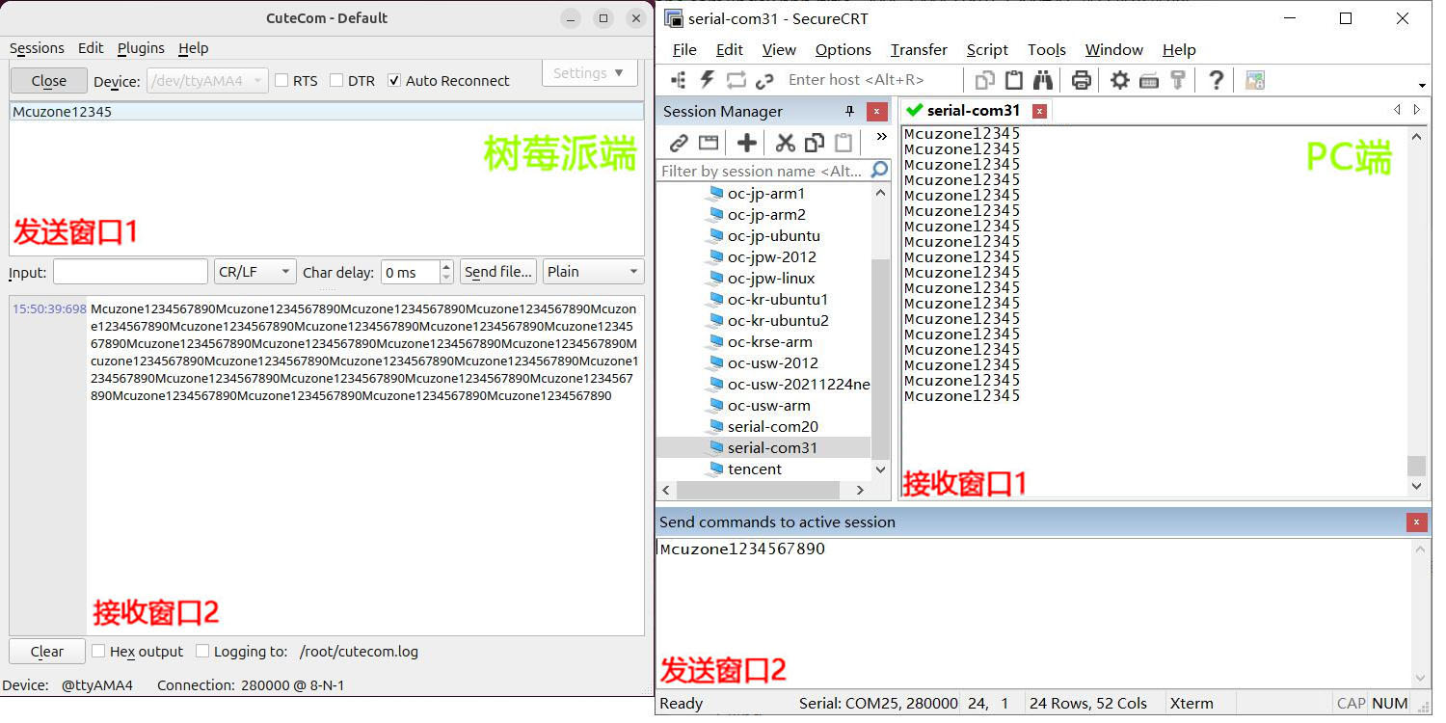Viewport: 1446px width, 723px height.
Task: Click the CuteCom Input text field
Action: tap(130, 272)
